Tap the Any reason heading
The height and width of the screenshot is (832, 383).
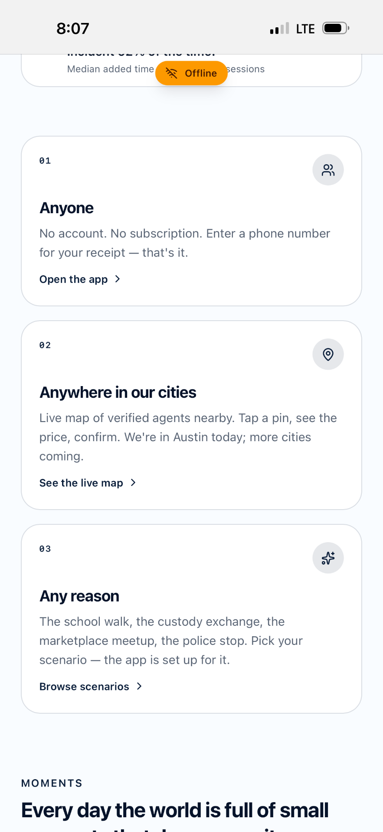tap(79, 596)
